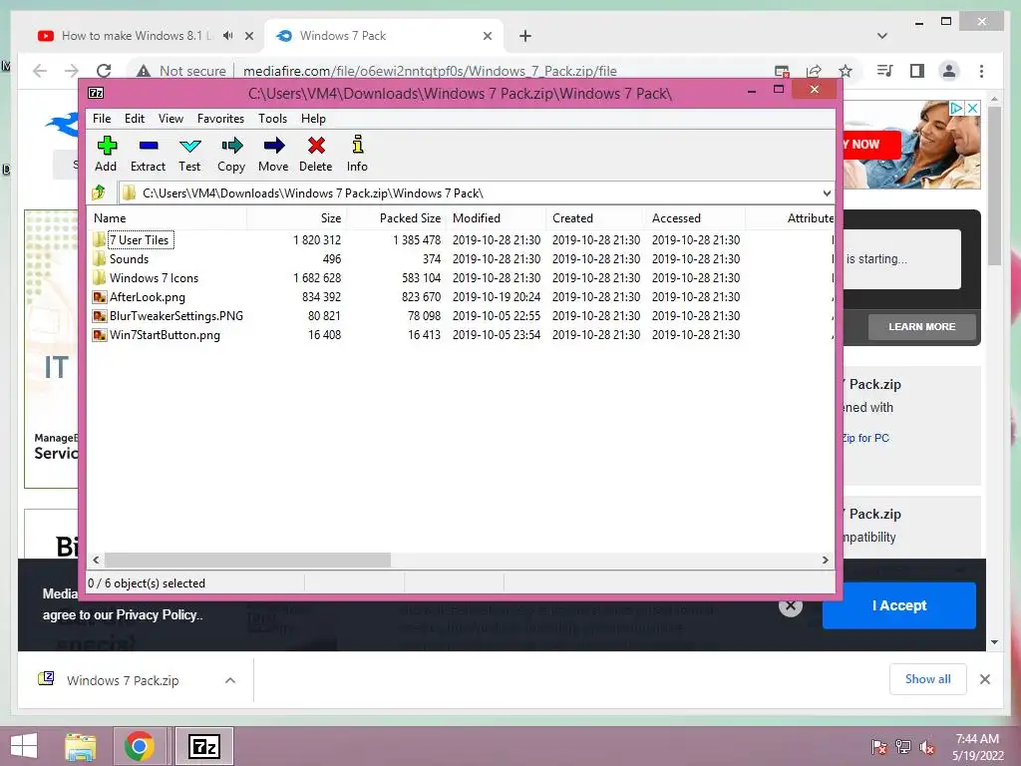Sort by Accessed column header
1021x766 pixels.
point(695,218)
